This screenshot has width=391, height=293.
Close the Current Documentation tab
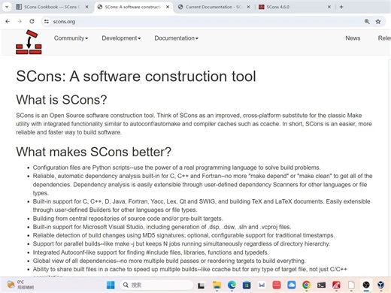248,7
